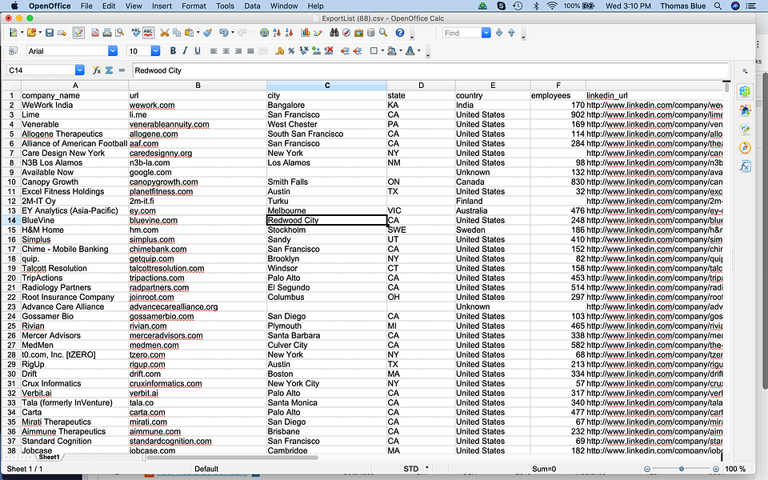Click Export as PDF icon
768x480 pixels.
click(x=95, y=33)
